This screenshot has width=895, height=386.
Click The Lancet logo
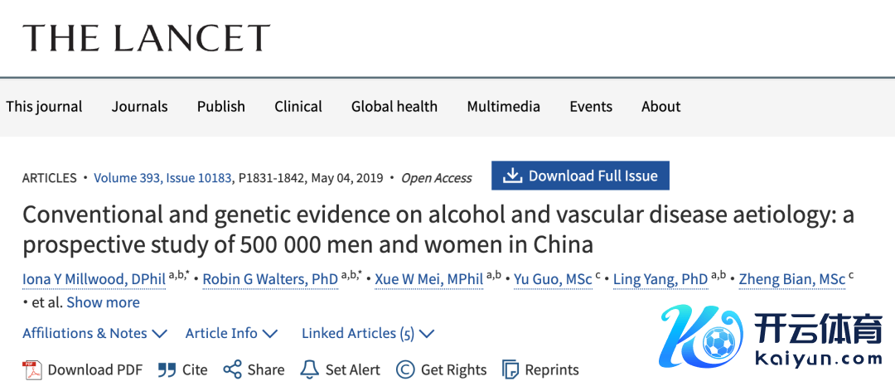tap(146, 38)
